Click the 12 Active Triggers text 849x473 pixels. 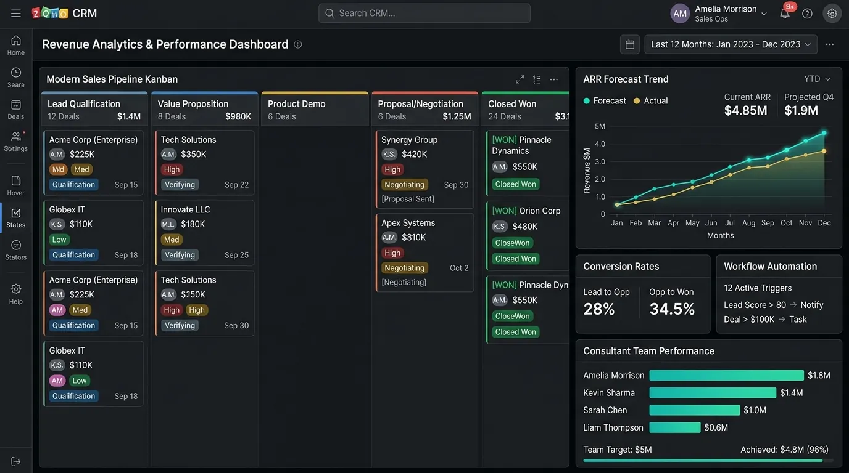[758, 288]
